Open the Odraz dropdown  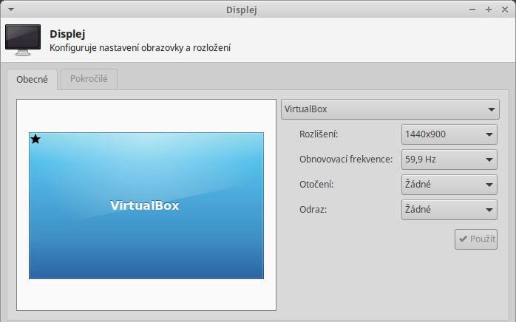point(449,210)
